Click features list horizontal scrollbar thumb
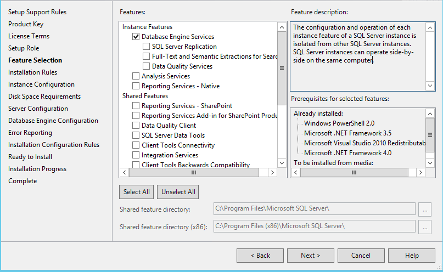Screen dimensions: 443x272 [194, 172]
